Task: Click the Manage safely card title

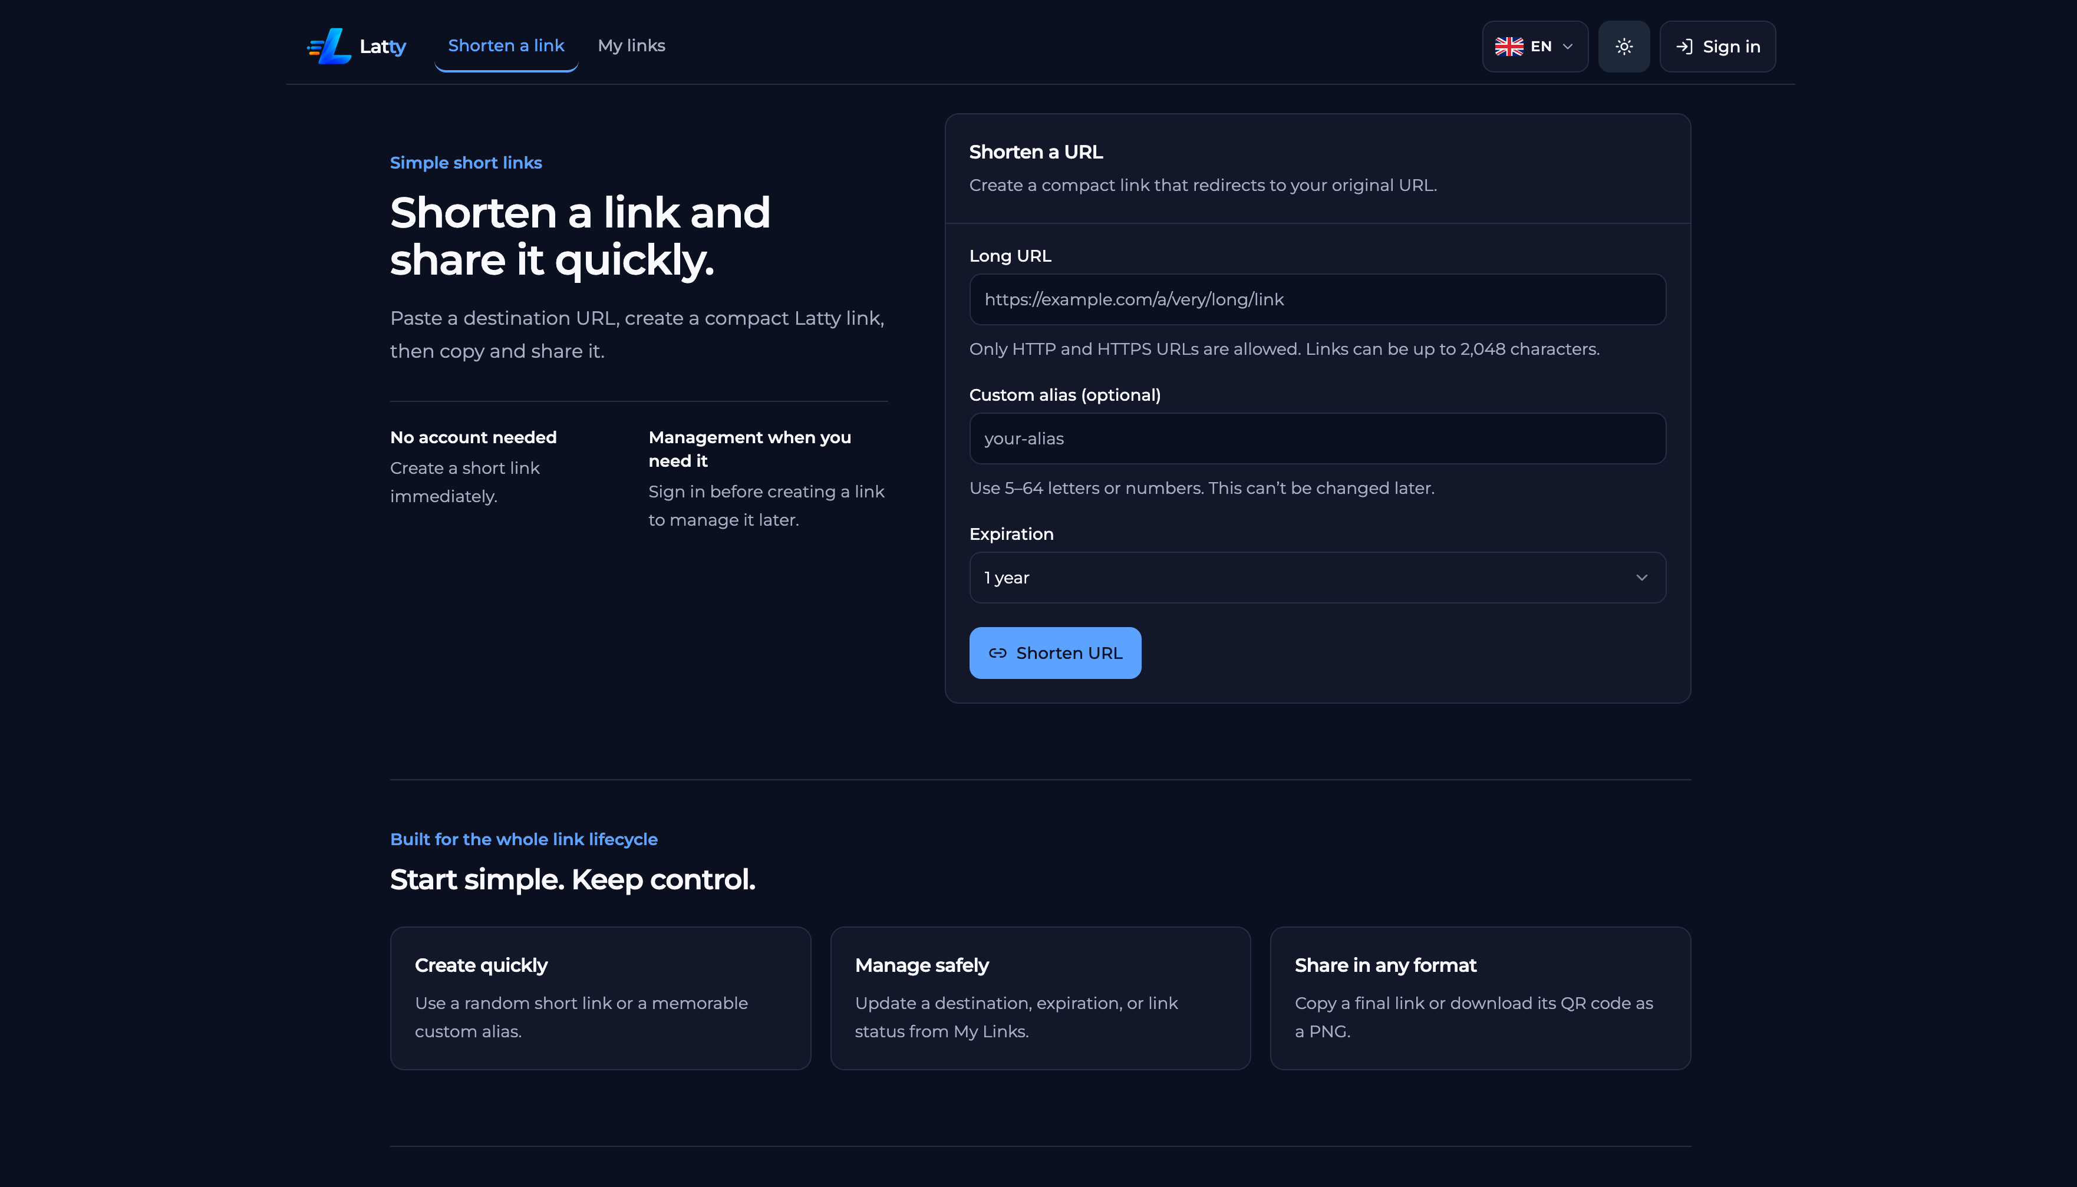Action: pyautogui.click(x=921, y=965)
